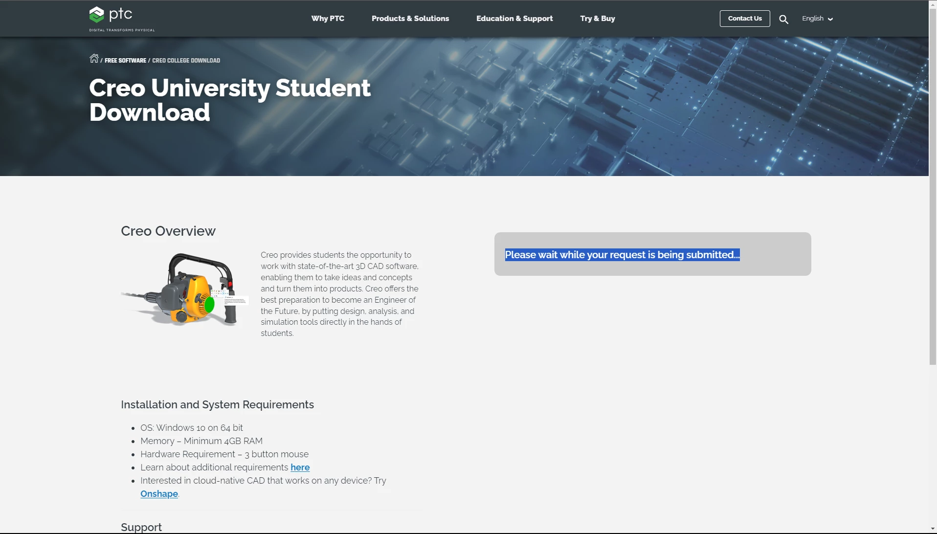Click 'Please wait while your request' message
The image size is (937, 534).
(622, 255)
